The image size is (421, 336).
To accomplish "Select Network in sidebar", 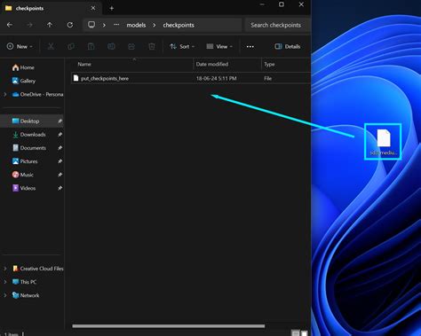I will [26, 295].
